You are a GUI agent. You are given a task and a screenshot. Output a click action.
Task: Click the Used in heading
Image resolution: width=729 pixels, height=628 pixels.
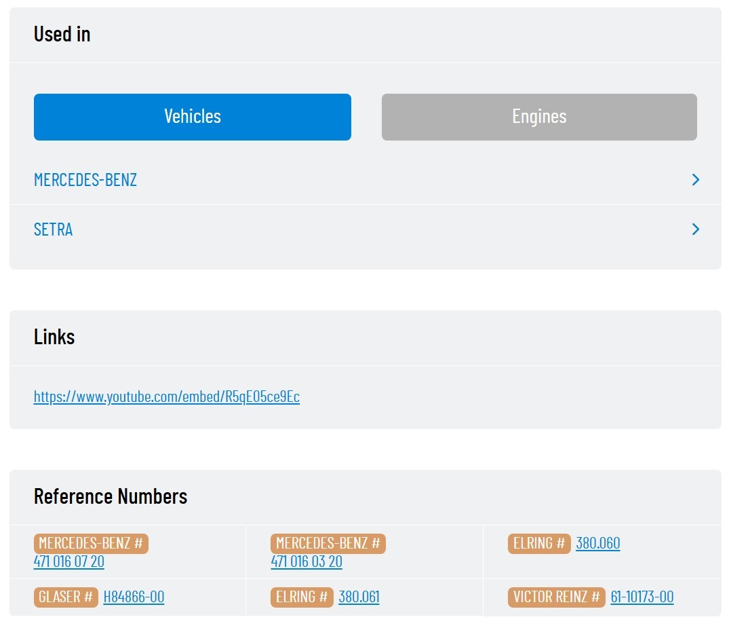click(62, 34)
